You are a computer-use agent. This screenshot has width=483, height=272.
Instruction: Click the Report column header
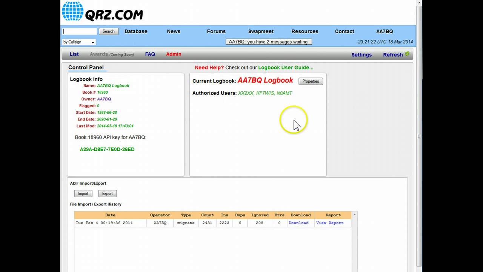333,215
